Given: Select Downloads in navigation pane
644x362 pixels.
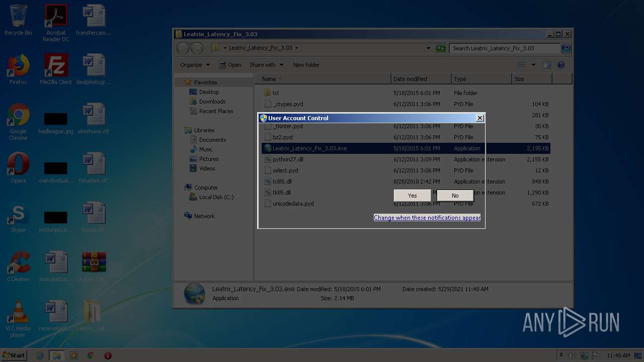Looking at the screenshot, I should point(212,102).
